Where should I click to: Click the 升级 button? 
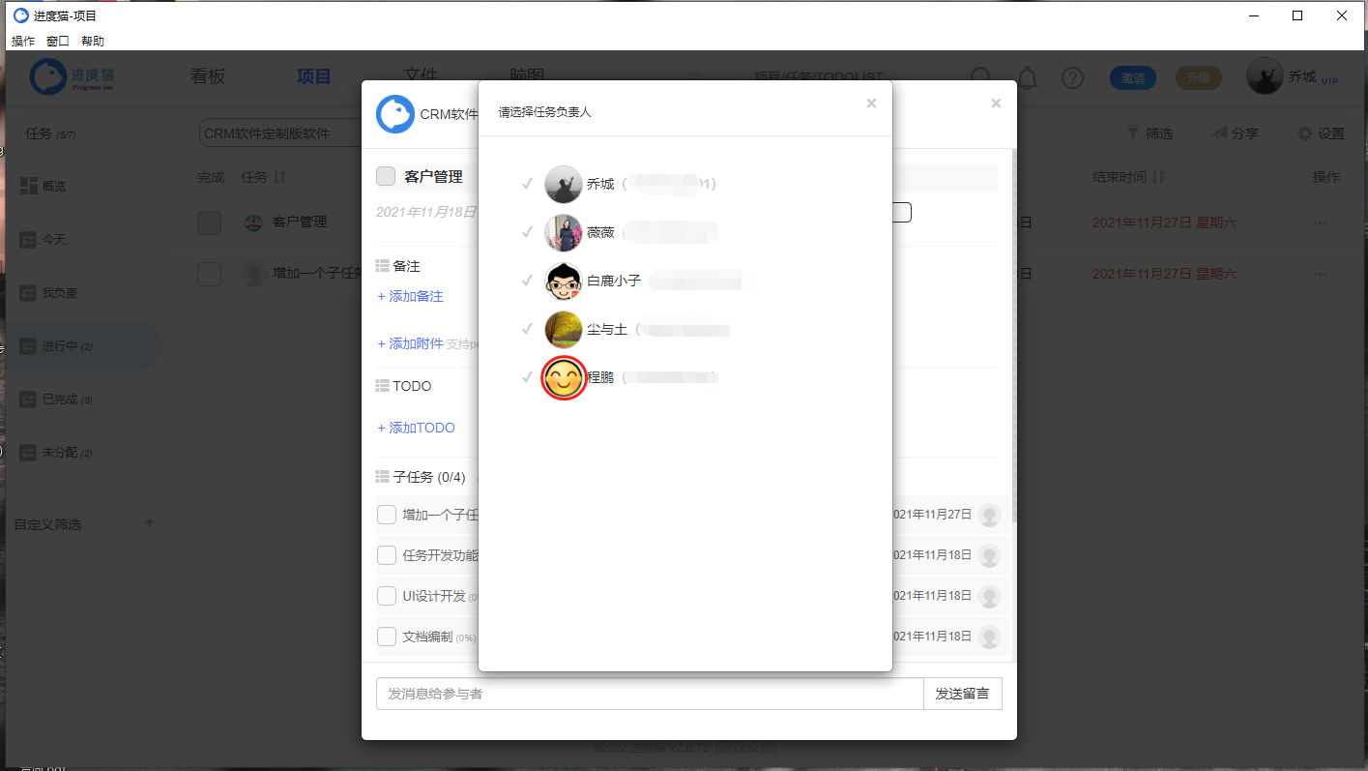[1199, 78]
